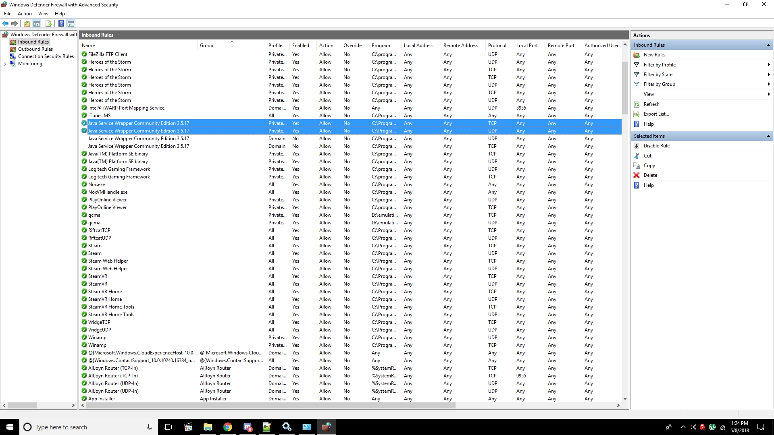Image resolution: width=774 pixels, height=435 pixels.
Task: Click the Cut scissors icon
Action: click(x=637, y=156)
